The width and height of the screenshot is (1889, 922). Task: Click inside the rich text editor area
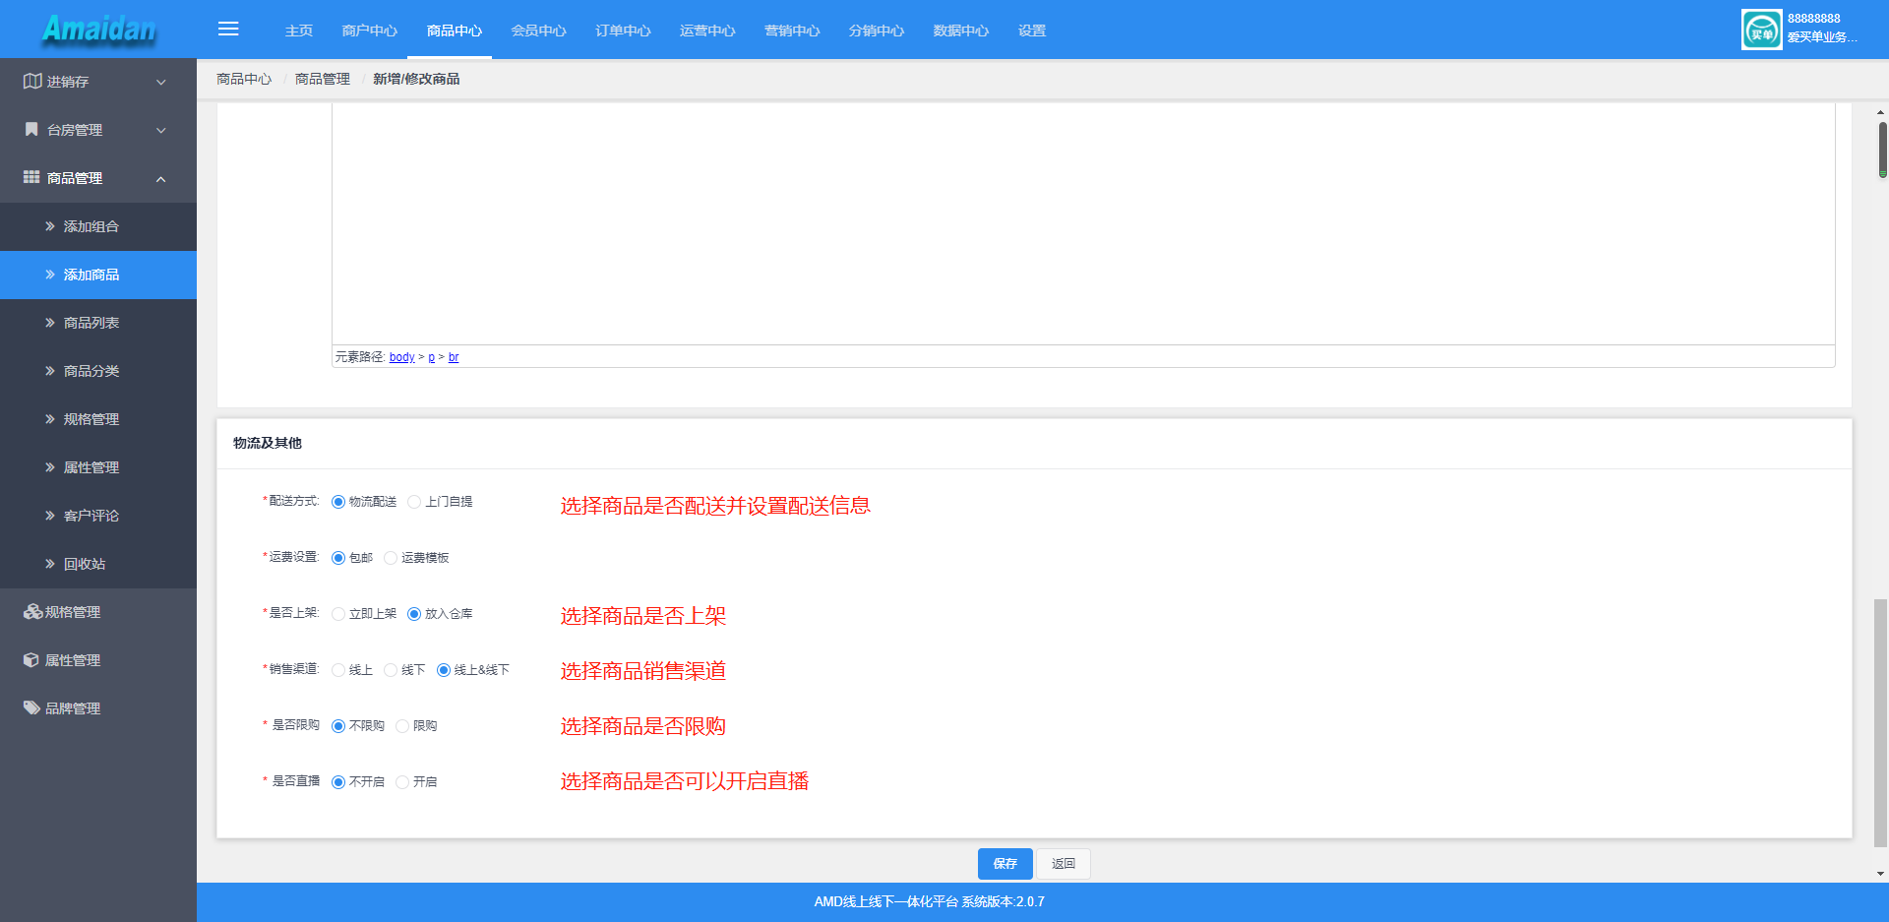(x=1083, y=223)
